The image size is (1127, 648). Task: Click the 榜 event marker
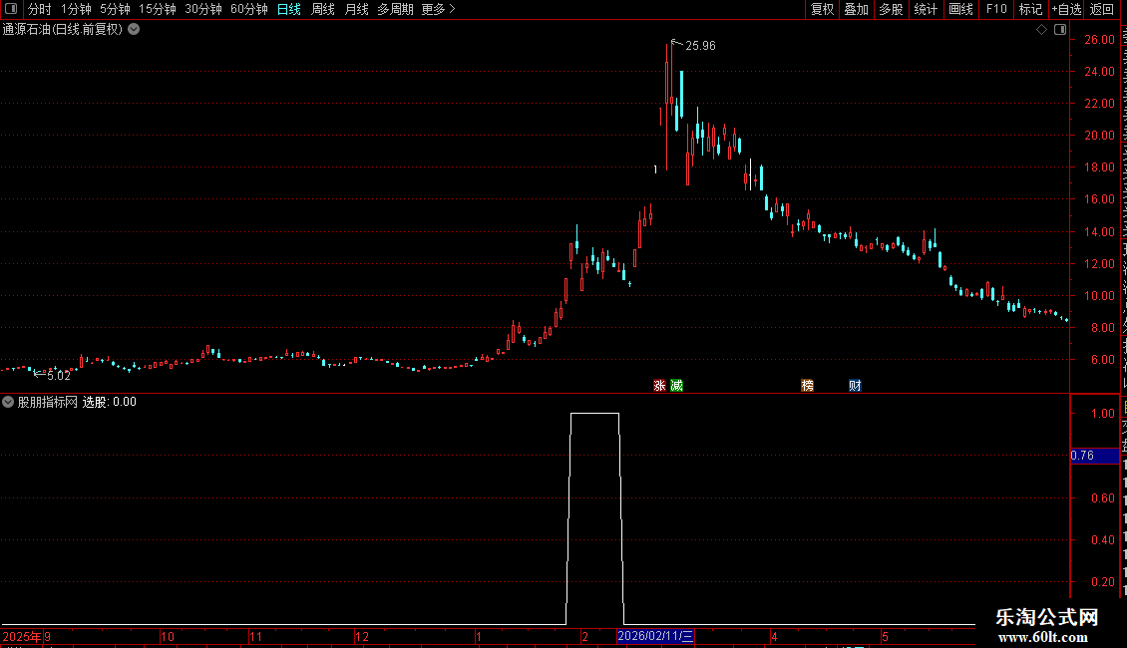click(807, 386)
